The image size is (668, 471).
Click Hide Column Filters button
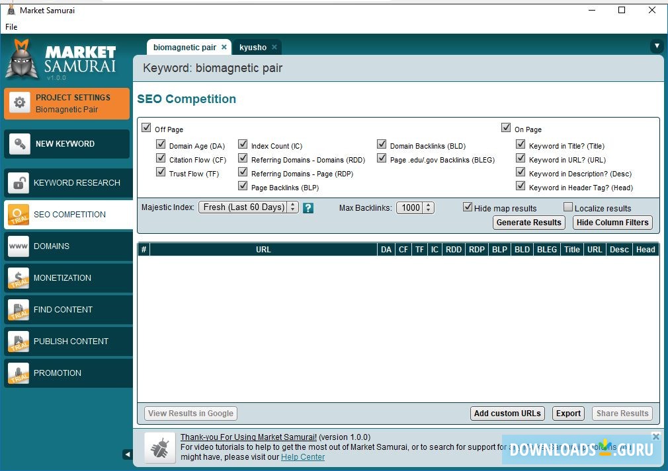click(x=612, y=223)
